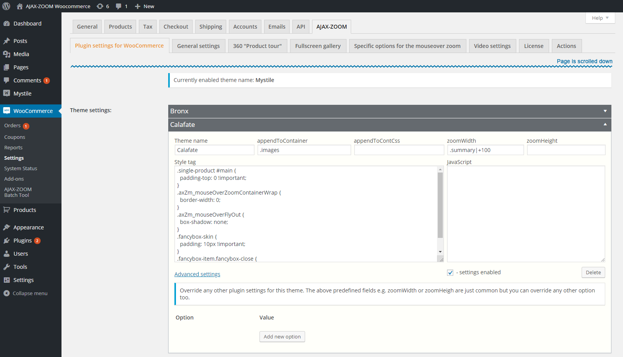The image size is (623, 357).
Task: Open the Fullscreen gallery sub-tab
Action: (318, 46)
